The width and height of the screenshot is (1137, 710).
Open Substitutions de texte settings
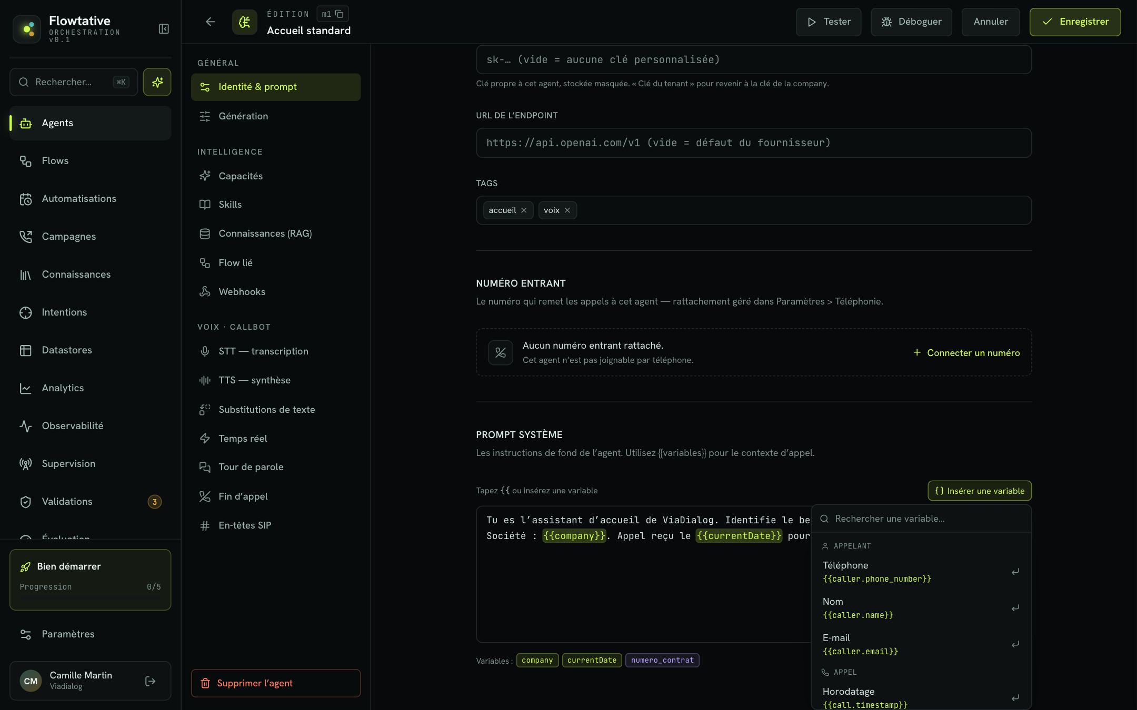point(276,410)
